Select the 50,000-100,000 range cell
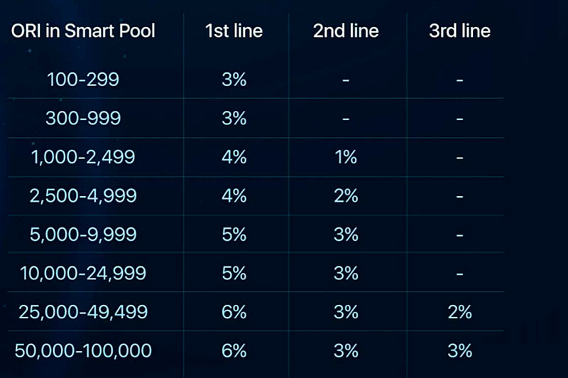This screenshot has height=378, width=568. point(83,350)
